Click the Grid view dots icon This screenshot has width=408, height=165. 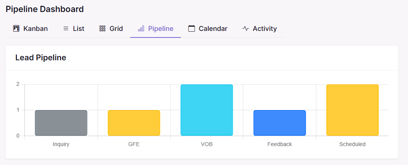102,29
